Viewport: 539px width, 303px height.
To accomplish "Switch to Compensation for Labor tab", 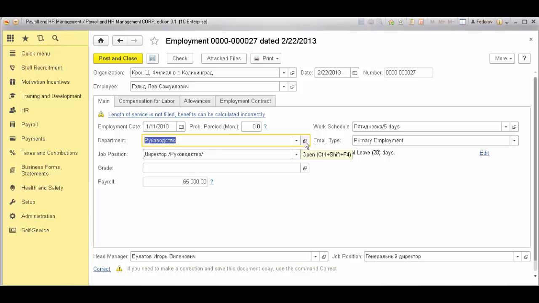I will click(147, 101).
